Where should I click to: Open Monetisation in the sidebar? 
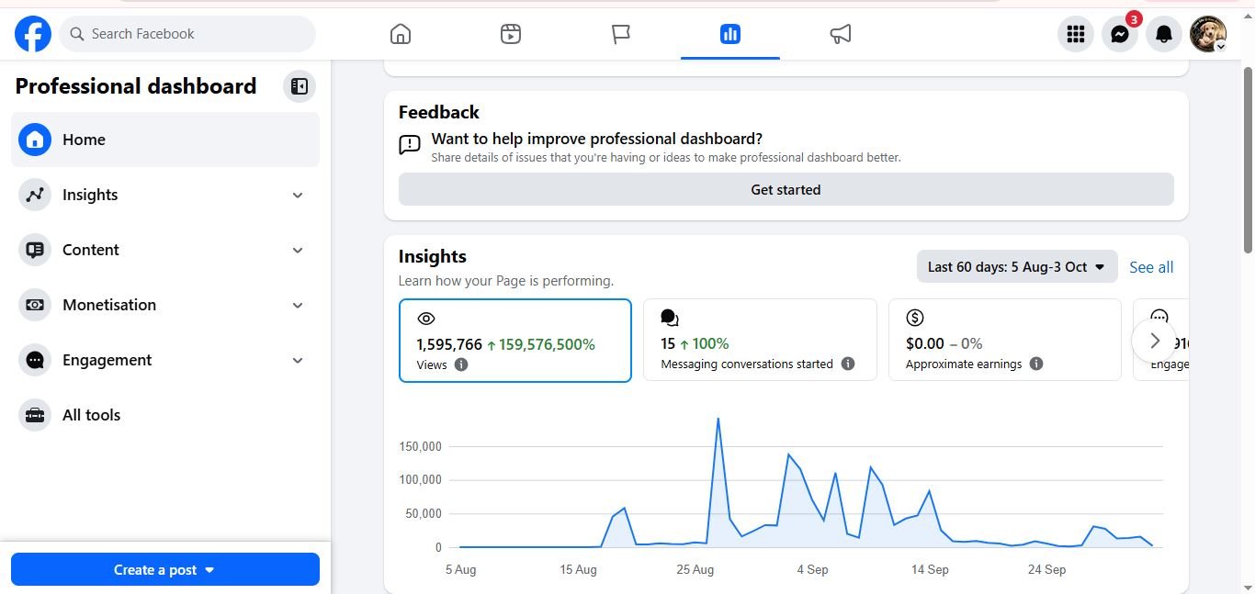pyautogui.click(x=165, y=305)
